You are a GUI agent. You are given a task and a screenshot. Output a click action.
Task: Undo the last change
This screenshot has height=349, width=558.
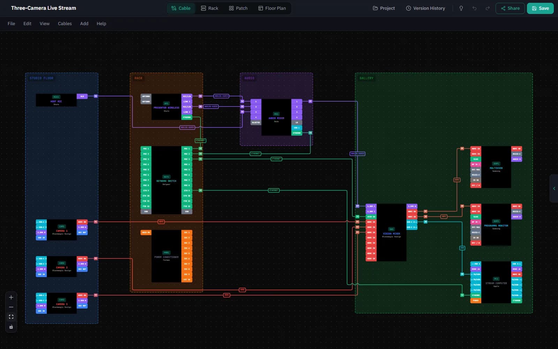pos(474,8)
